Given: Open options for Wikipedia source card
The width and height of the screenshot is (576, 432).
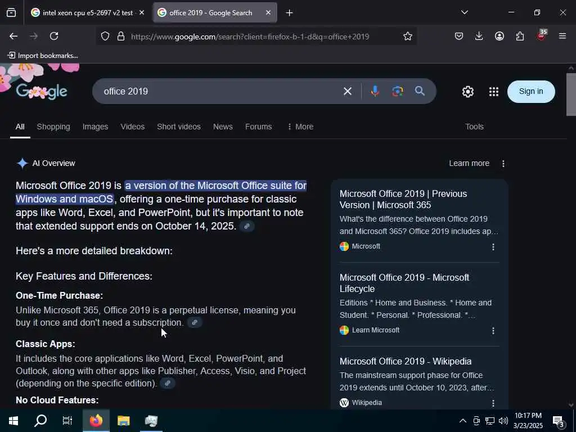Looking at the screenshot, I should tap(493, 403).
